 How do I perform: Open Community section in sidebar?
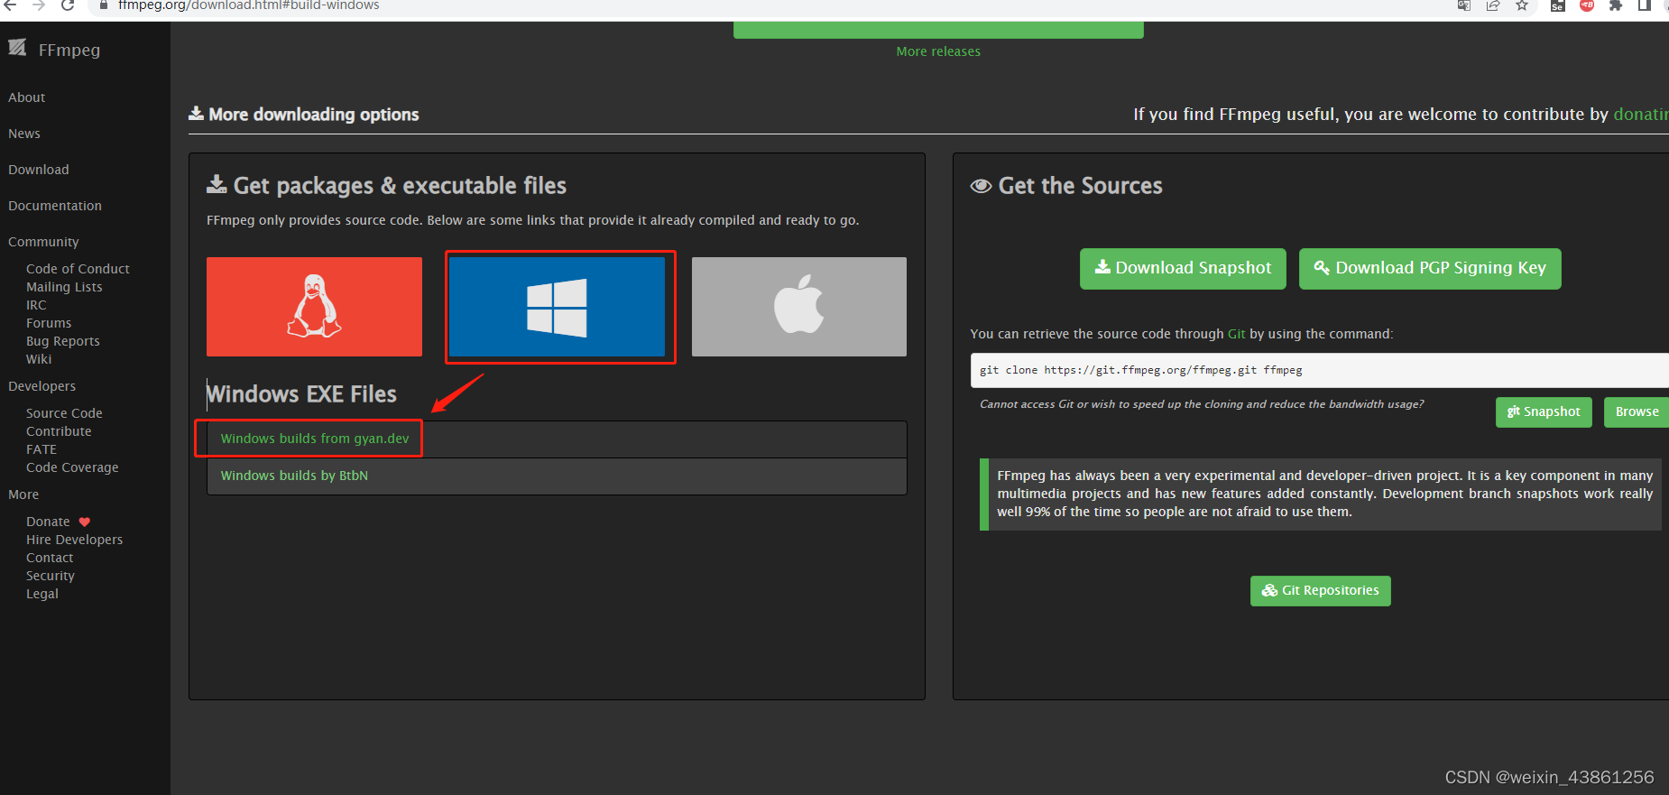43,242
